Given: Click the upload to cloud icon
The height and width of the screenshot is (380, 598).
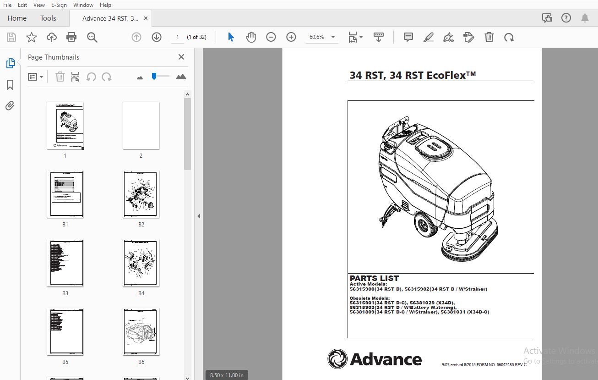Looking at the screenshot, I should point(52,37).
